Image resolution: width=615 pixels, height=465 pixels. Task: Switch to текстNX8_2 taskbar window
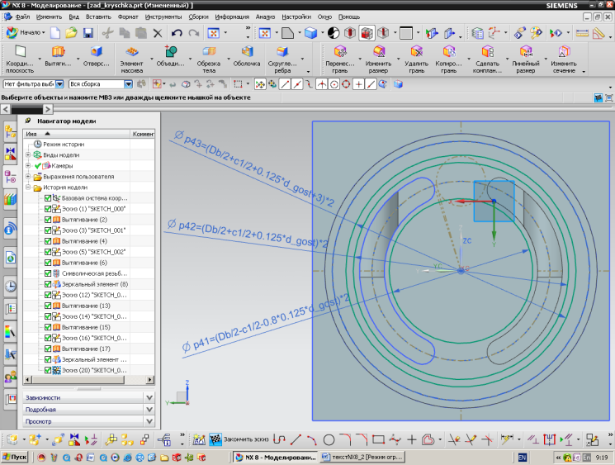[x=362, y=457]
